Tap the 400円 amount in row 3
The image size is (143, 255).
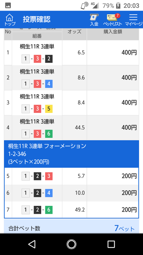click(129, 103)
